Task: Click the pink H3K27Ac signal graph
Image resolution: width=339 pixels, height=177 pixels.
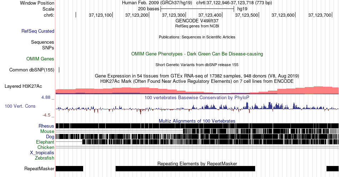Action: (197, 90)
